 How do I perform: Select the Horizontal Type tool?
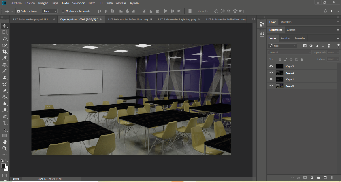pyautogui.click(x=4, y=123)
